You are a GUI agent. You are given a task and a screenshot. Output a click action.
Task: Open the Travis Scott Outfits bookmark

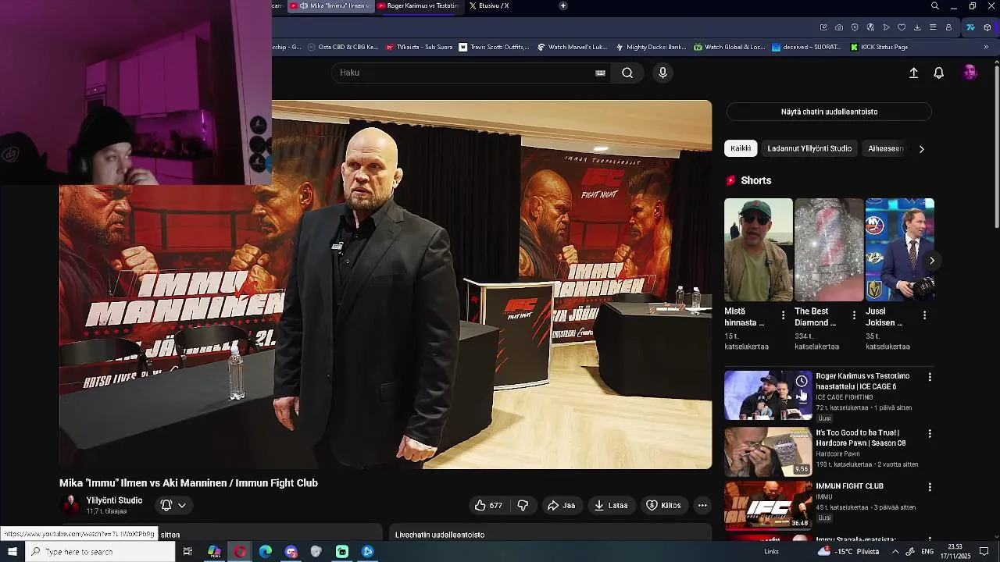tap(494, 47)
